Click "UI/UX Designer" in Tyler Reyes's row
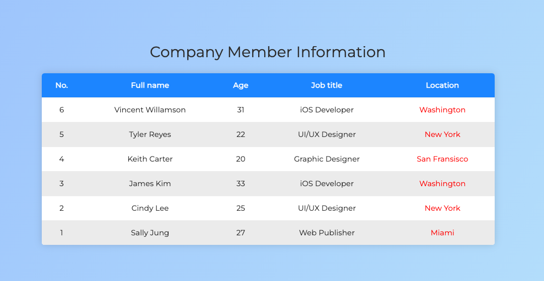 click(327, 134)
